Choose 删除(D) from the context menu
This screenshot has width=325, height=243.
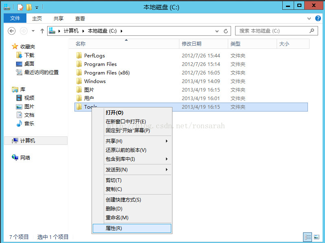[132, 208]
